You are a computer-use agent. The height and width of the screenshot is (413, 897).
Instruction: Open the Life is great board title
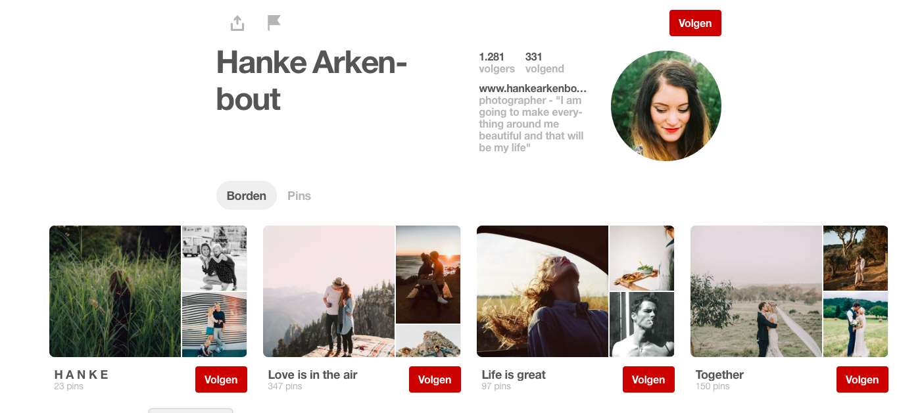(x=514, y=375)
